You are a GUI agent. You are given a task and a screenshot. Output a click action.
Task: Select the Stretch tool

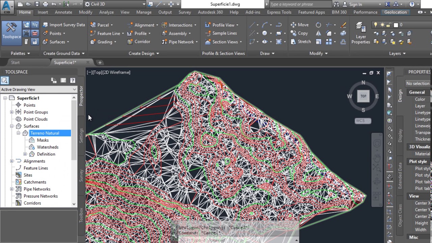(x=300, y=42)
